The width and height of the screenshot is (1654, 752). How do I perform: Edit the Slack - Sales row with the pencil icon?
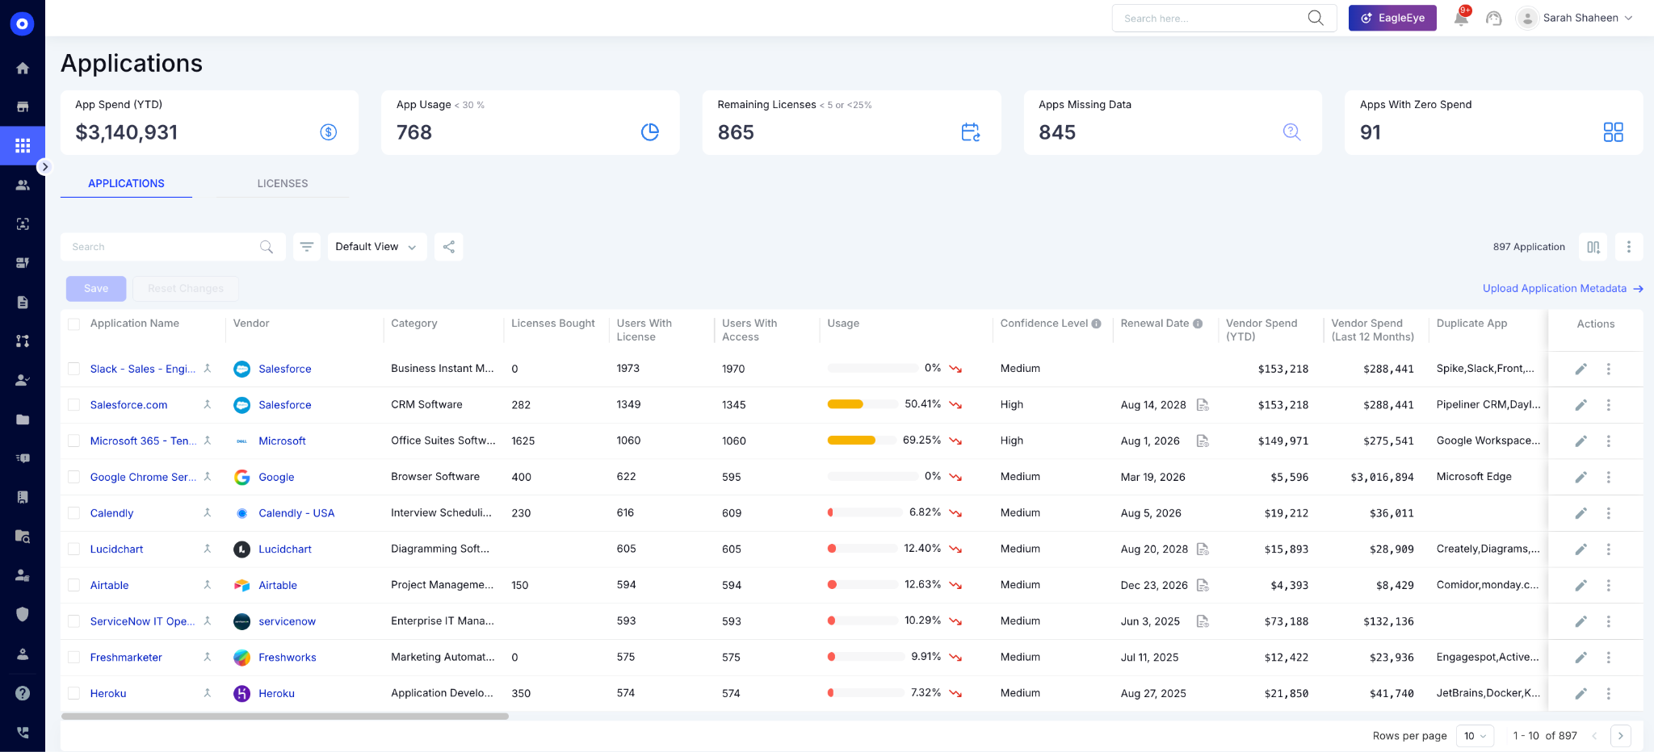click(x=1581, y=369)
